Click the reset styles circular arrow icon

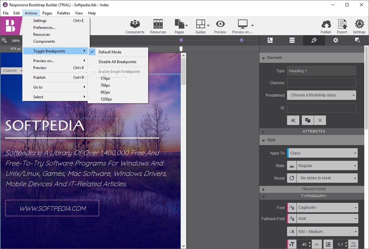(x=292, y=178)
